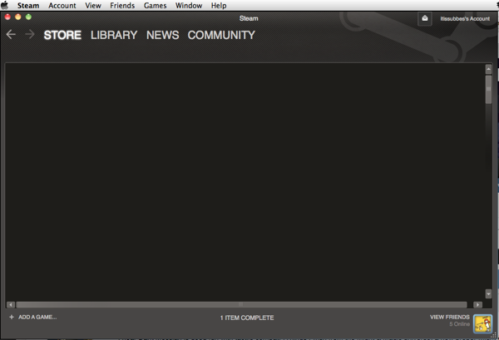Switch to the STORE tab
The height and width of the screenshot is (340, 499).
tap(62, 35)
